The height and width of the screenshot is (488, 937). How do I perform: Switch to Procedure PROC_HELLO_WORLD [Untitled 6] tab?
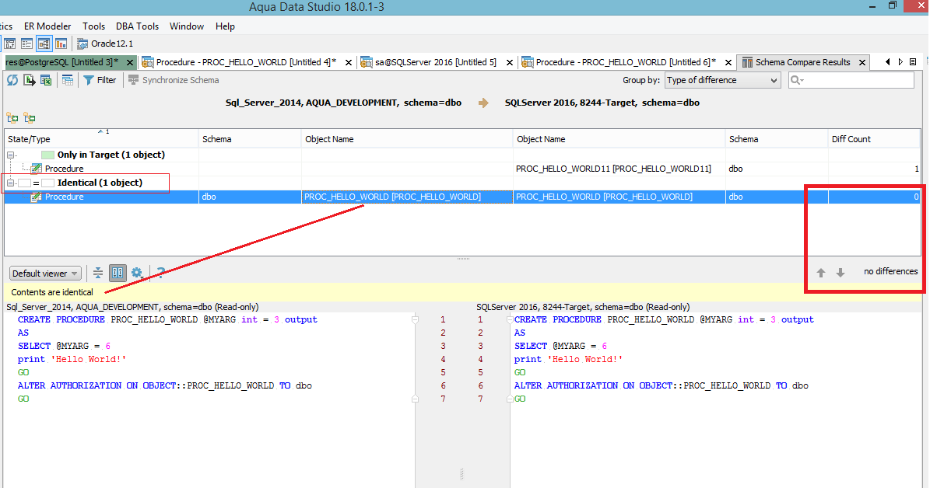coord(626,62)
